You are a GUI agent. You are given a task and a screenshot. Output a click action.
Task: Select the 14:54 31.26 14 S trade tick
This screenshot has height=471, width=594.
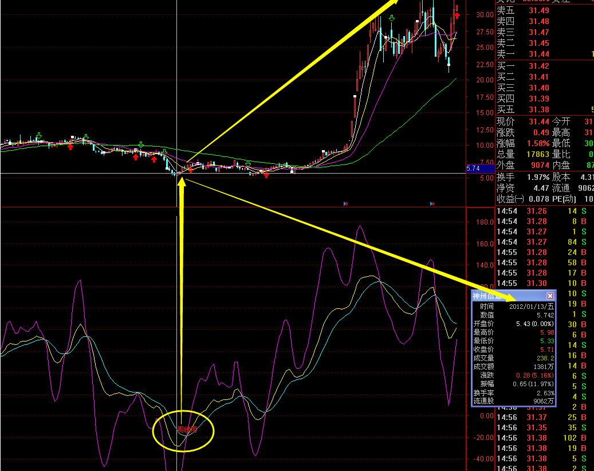(x=545, y=211)
